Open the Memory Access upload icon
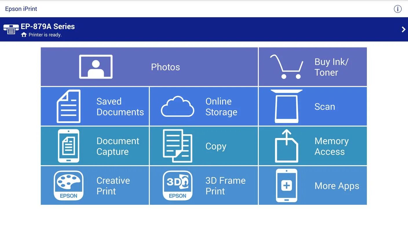The height and width of the screenshot is (232, 408). pyautogui.click(x=287, y=146)
